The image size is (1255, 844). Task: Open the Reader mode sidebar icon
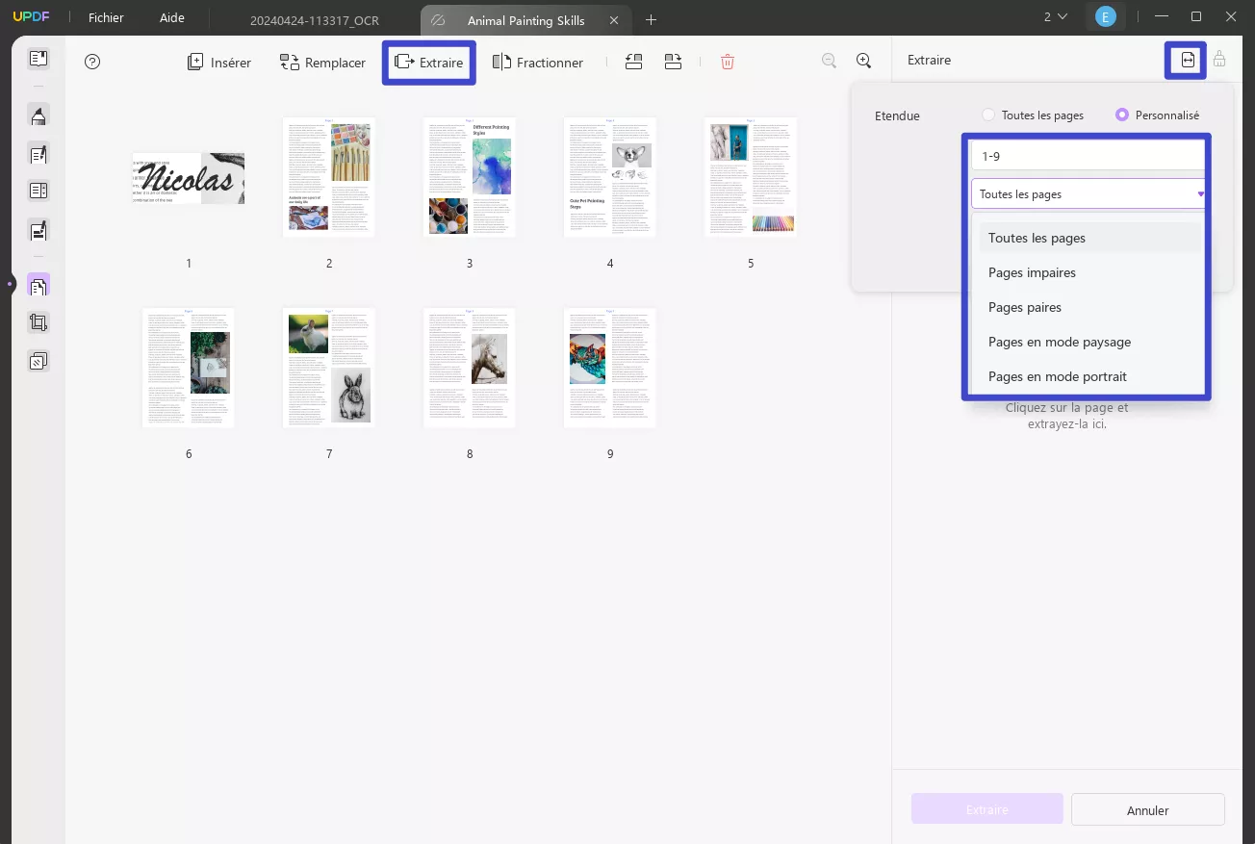tap(38, 59)
